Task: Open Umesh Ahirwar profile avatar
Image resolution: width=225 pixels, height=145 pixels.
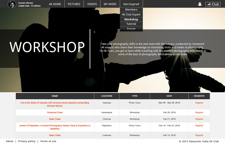Action: click(12, 4)
